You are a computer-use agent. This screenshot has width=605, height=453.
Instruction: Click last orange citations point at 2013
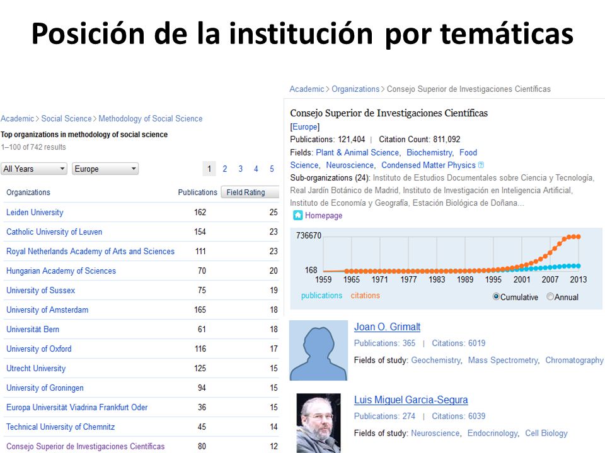(x=579, y=237)
